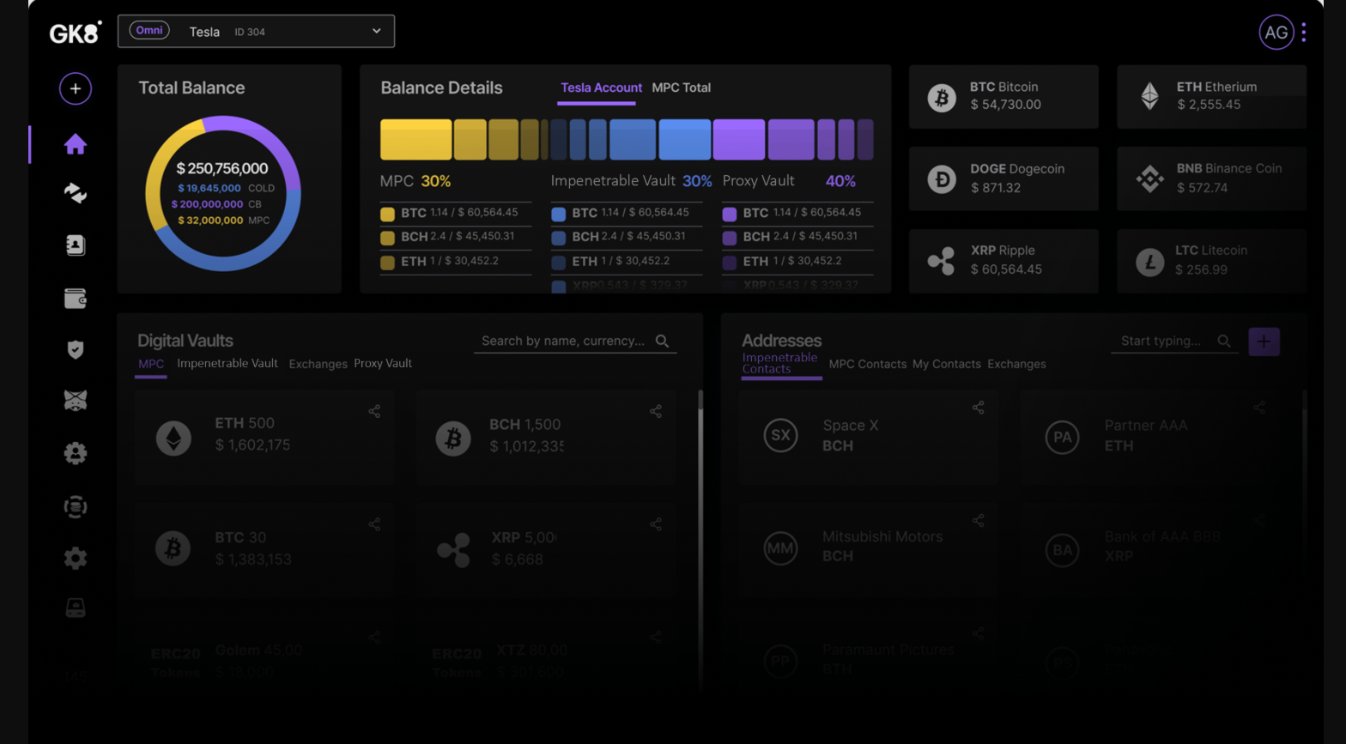Share the Space X contact card
Screen dimensions: 1346x744
point(978,408)
